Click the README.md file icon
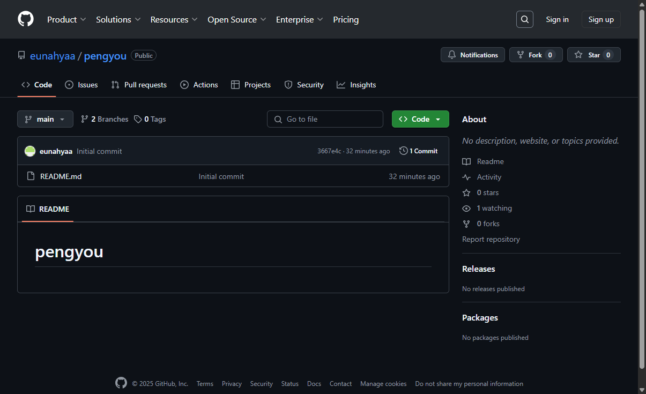Image resolution: width=646 pixels, height=394 pixels. pyautogui.click(x=31, y=176)
